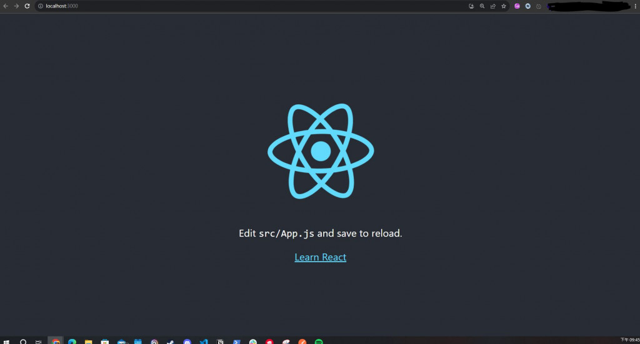Viewport: 640px width, 344px height.
Task: Open Notion from taskbar
Action: 220,342
